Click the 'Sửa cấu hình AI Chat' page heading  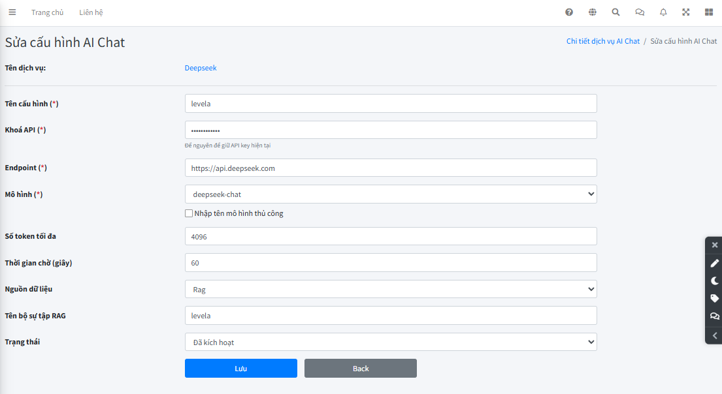[x=65, y=42]
